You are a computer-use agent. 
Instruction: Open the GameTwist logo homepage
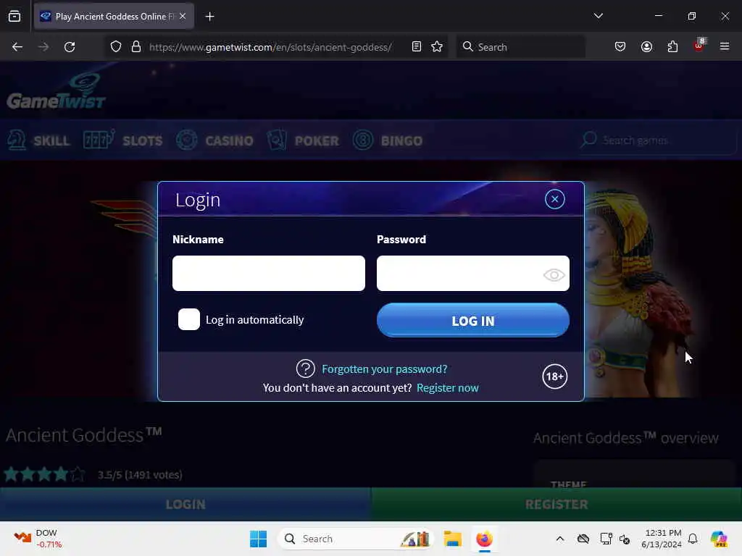(x=56, y=91)
